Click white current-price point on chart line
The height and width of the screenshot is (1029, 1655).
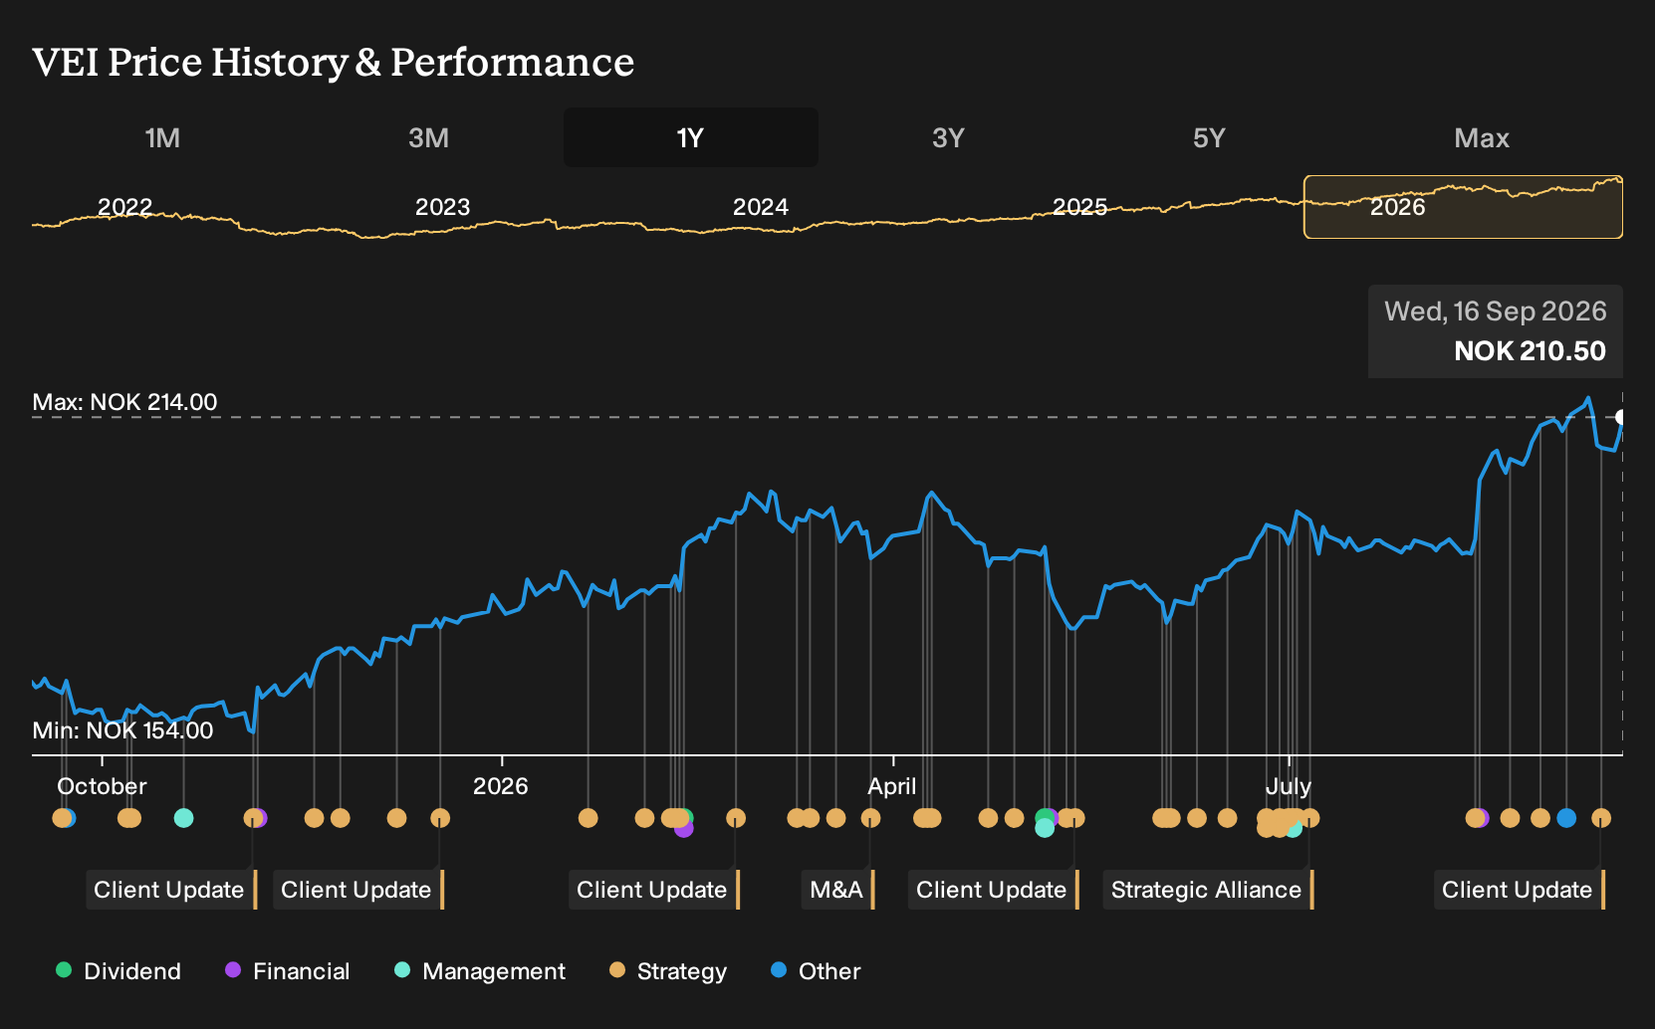pos(1621,417)
